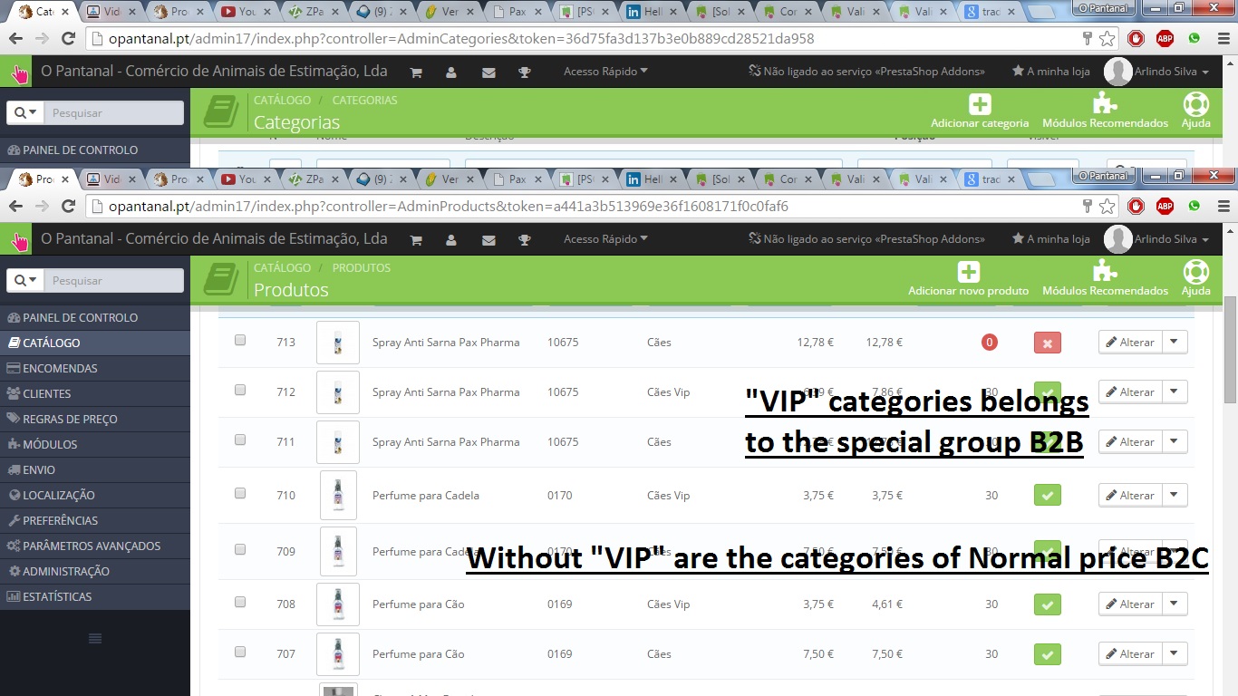This screenshot has height=696, width=1238.
Task: Open Acesso Rápido dropdown in Categorias window
Action: (x=605, y=72)
